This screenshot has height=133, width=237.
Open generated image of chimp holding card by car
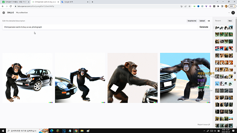point(28,78)
